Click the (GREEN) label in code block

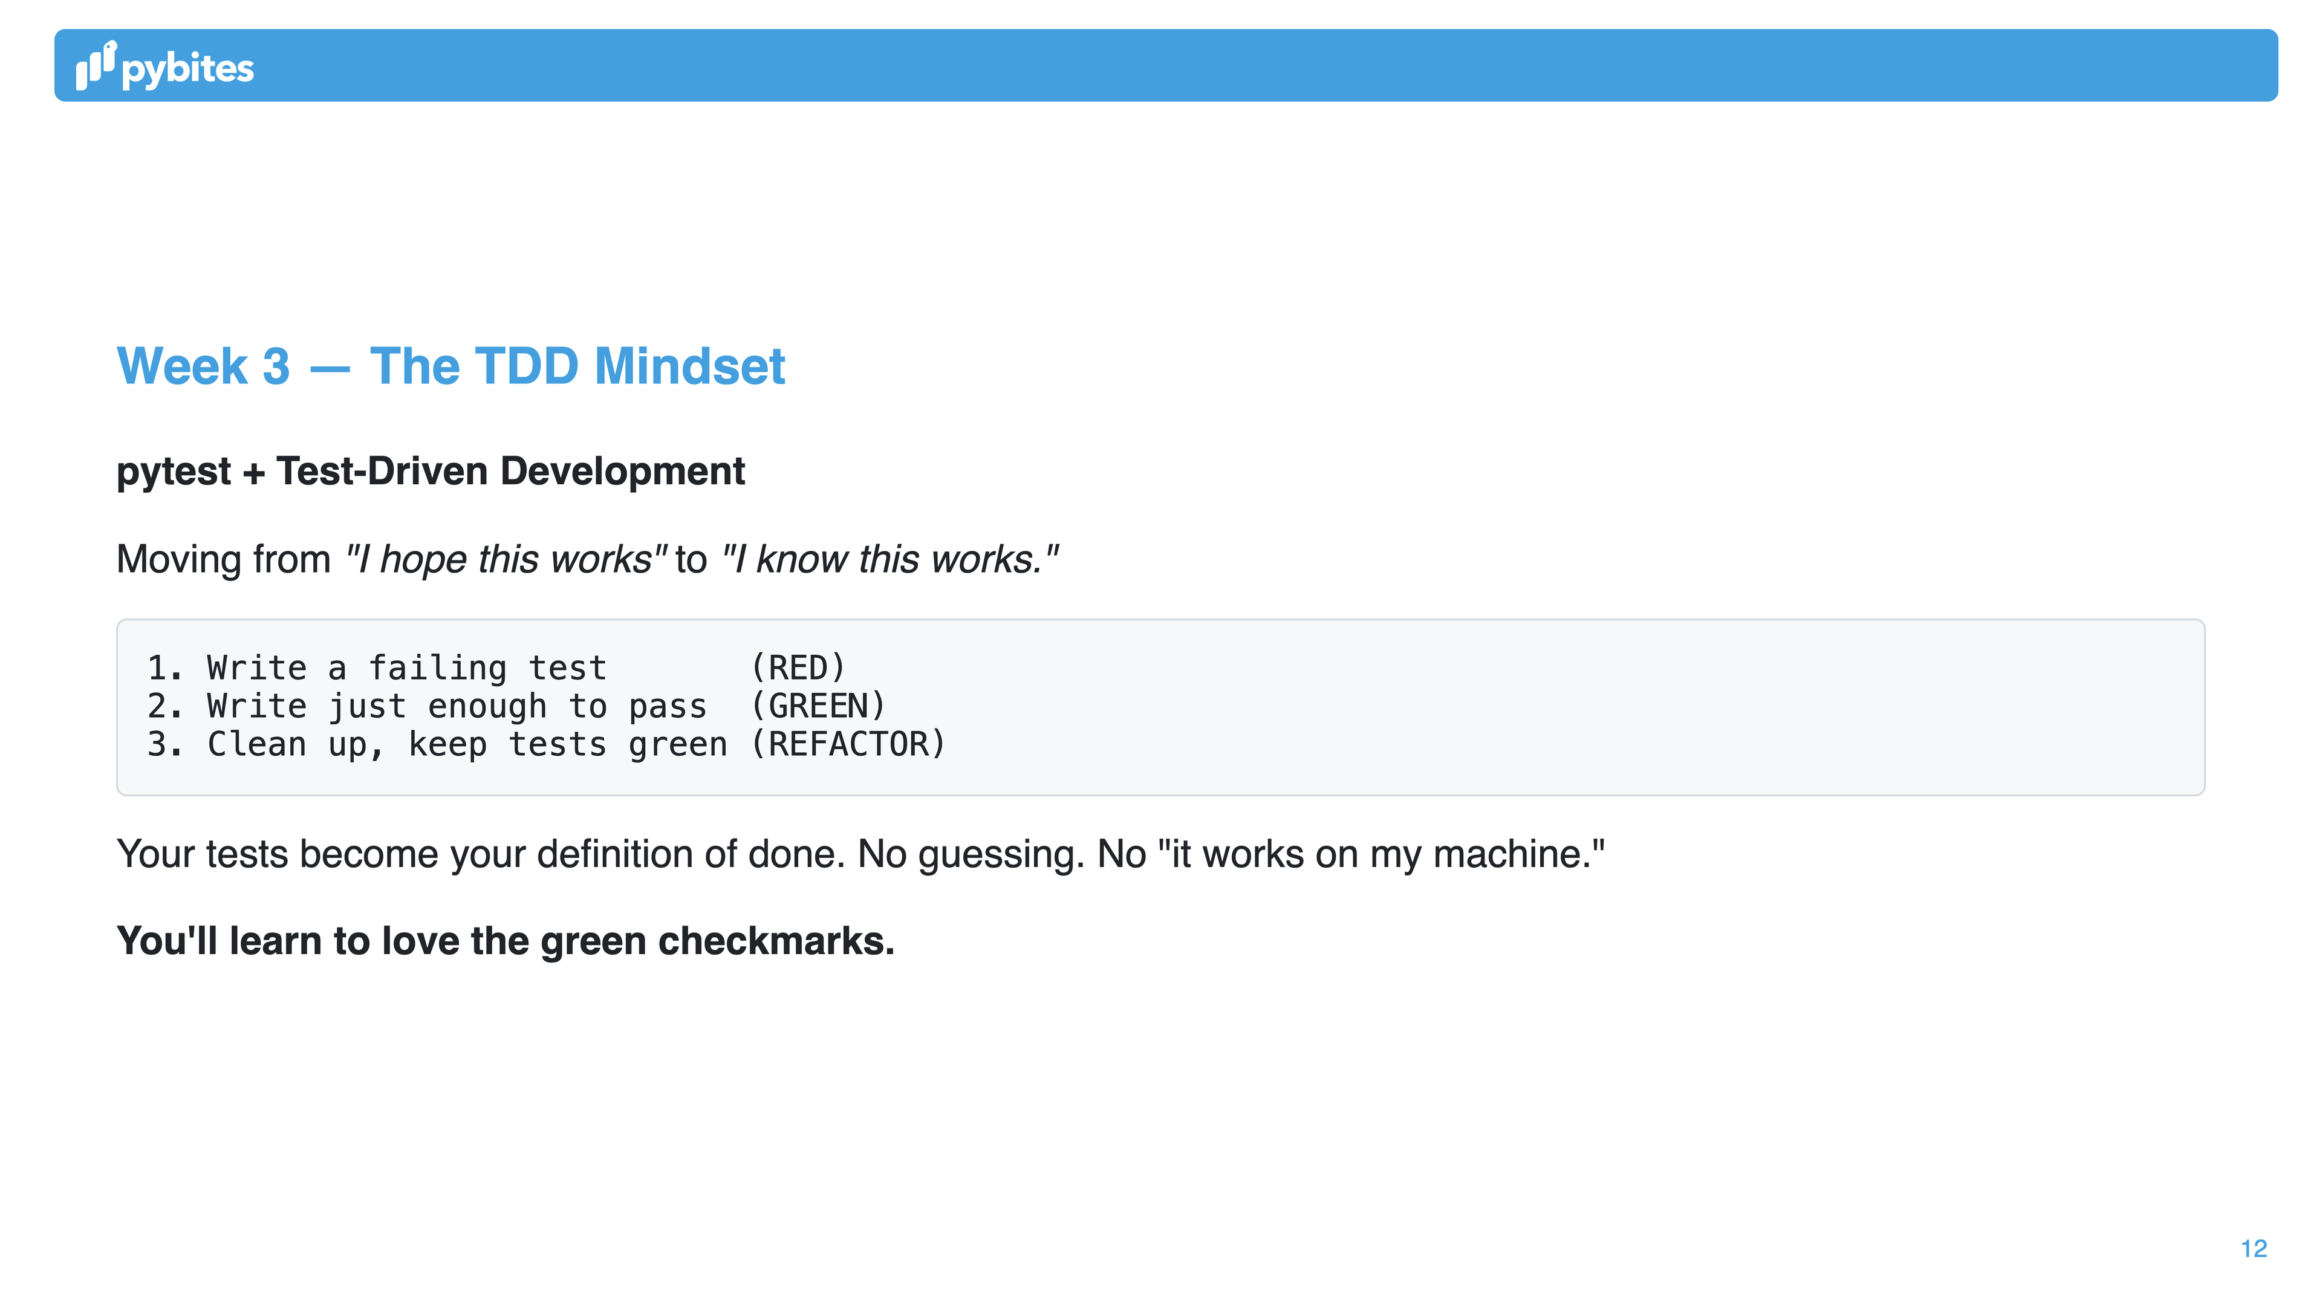818,706
